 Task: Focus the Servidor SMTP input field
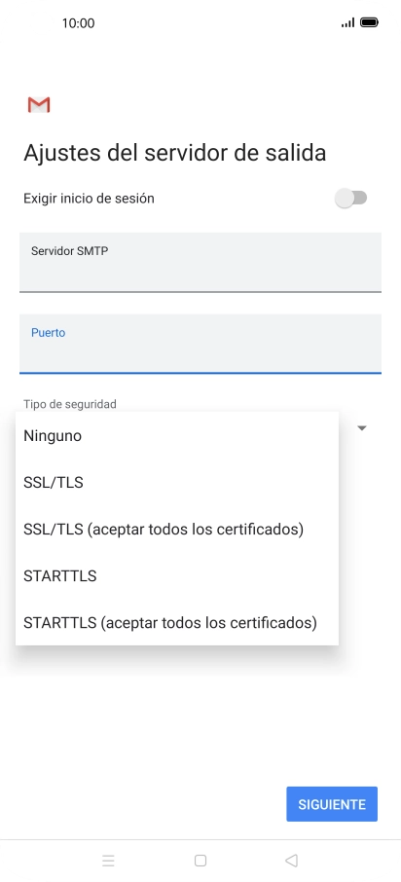tap(200, 262)
